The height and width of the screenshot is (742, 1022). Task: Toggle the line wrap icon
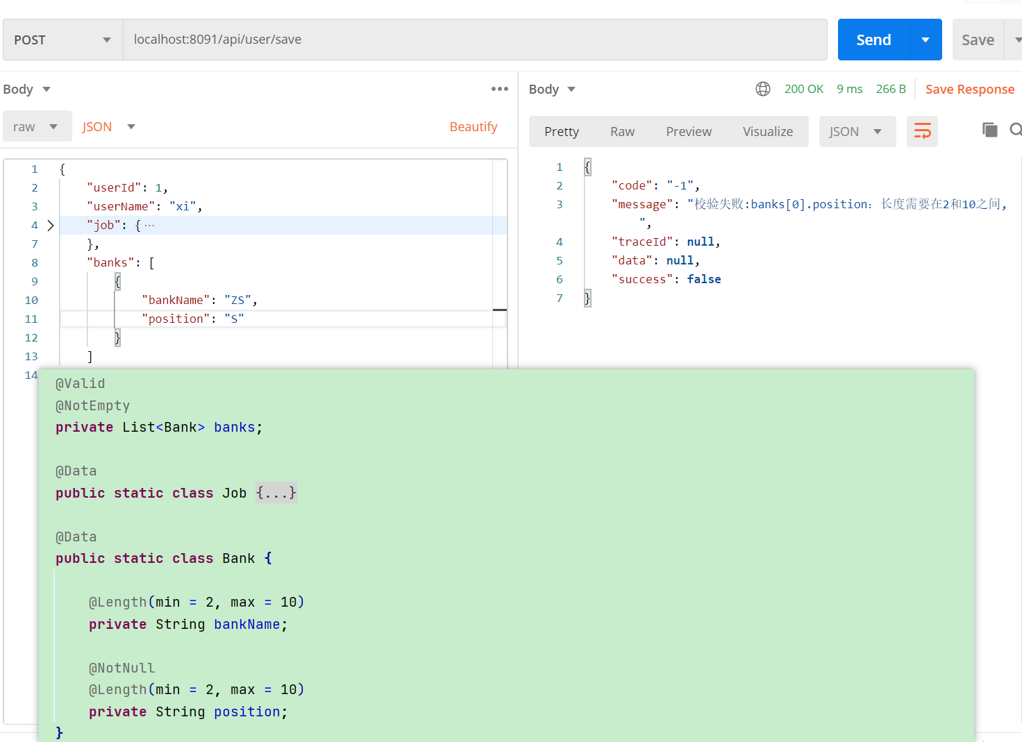(x=922, y=131)
